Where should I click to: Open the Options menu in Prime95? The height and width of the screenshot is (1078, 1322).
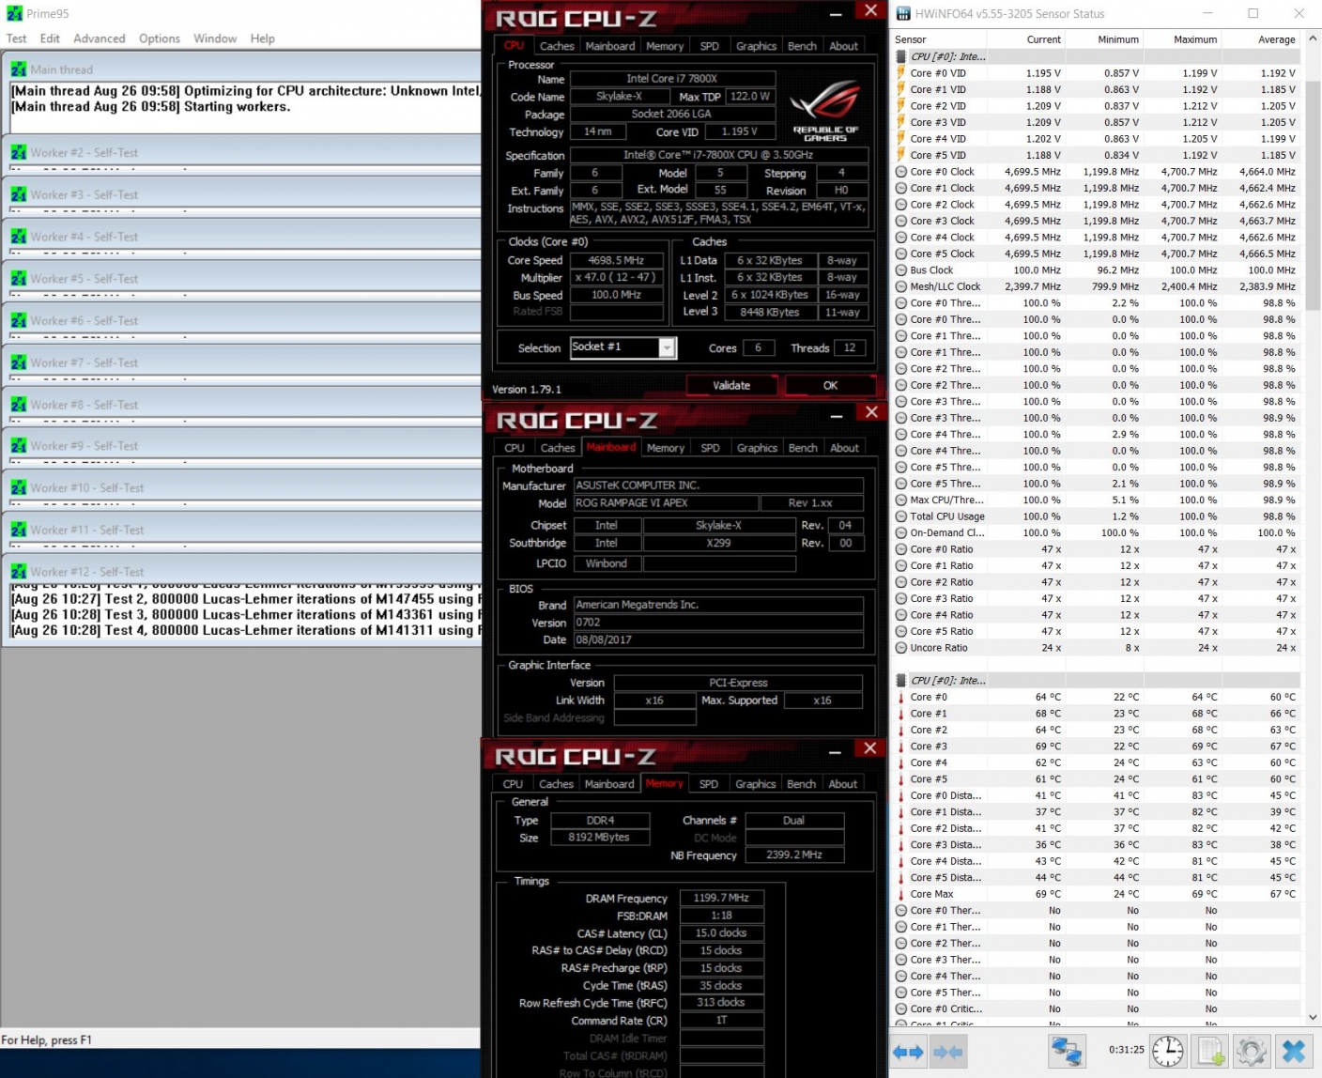pos(159,38)
